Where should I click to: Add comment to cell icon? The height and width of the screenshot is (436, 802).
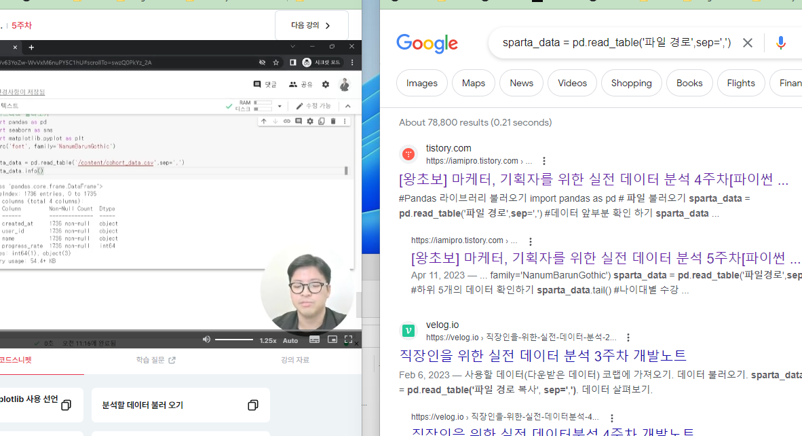(298, 122)
